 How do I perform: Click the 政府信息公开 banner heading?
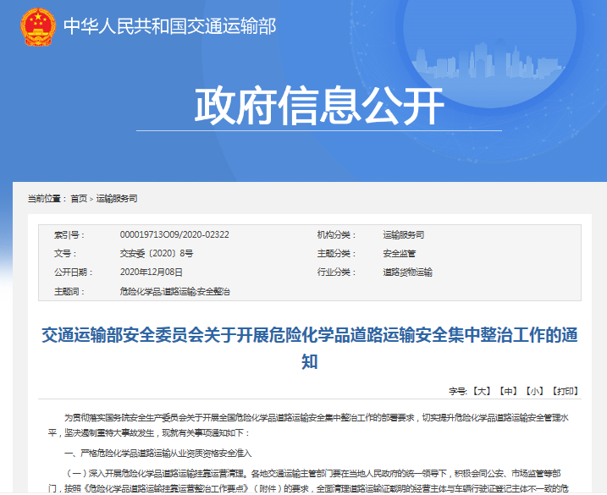coord(319,107)
